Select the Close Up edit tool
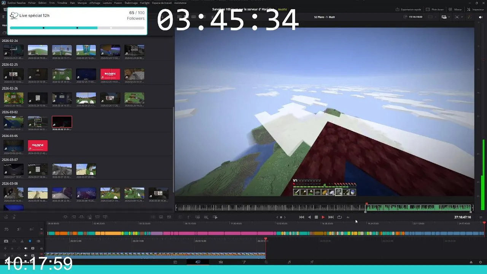Image resolution: width=487 pixels, height=274 pixels. pos(89,217)
